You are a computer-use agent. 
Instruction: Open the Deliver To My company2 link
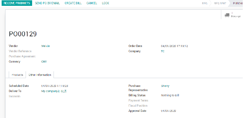(54, 91)
